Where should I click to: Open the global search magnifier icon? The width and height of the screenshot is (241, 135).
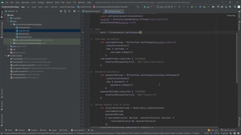[x=235, y=7]
